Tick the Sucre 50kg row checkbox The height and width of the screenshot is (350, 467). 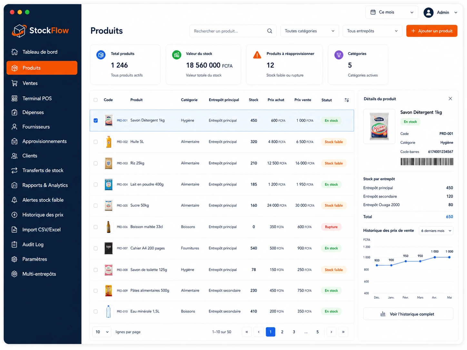(95, 206)
